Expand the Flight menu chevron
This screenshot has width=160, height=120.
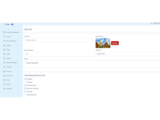pyautogui.click(x=18, y=50)
